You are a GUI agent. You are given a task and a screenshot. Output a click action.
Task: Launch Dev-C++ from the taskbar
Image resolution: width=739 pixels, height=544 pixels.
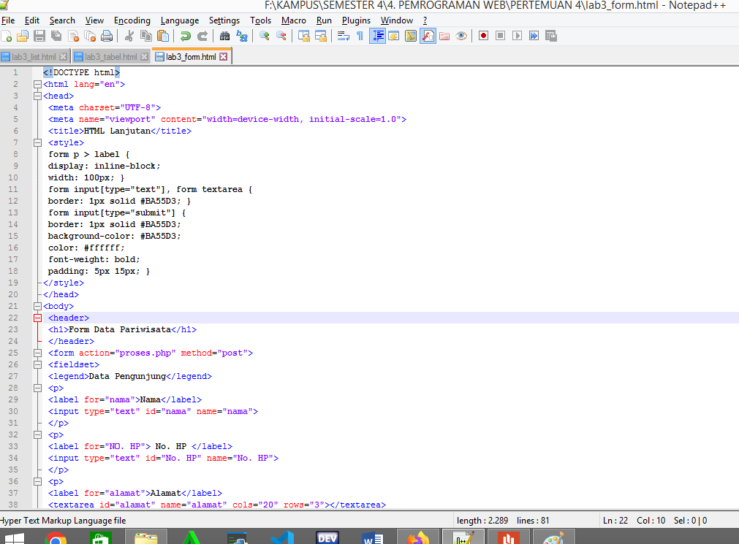coord(327,537)
